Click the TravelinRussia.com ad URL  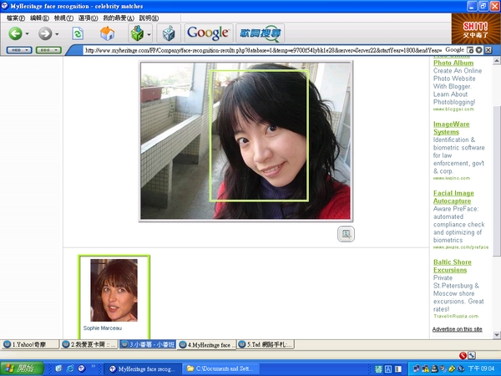pyautogui.click(x=456, y=316)
